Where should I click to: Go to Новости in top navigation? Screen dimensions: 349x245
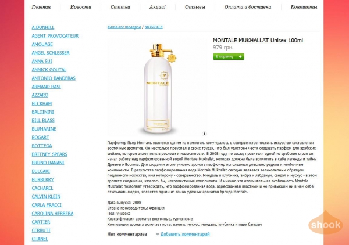[x=81, y=7]
